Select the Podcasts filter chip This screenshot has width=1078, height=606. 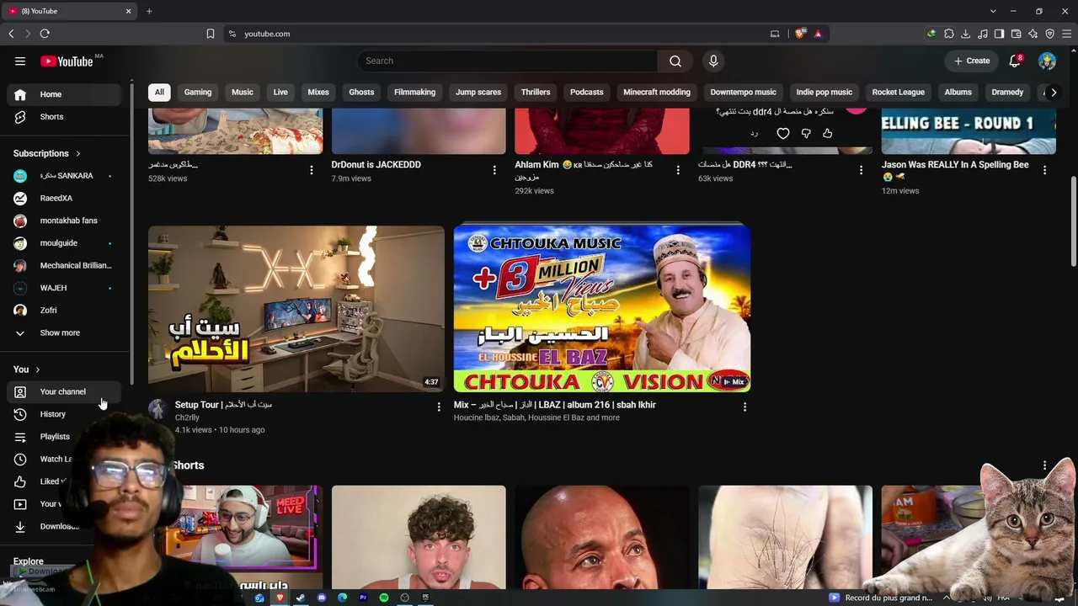click(587, 93)
